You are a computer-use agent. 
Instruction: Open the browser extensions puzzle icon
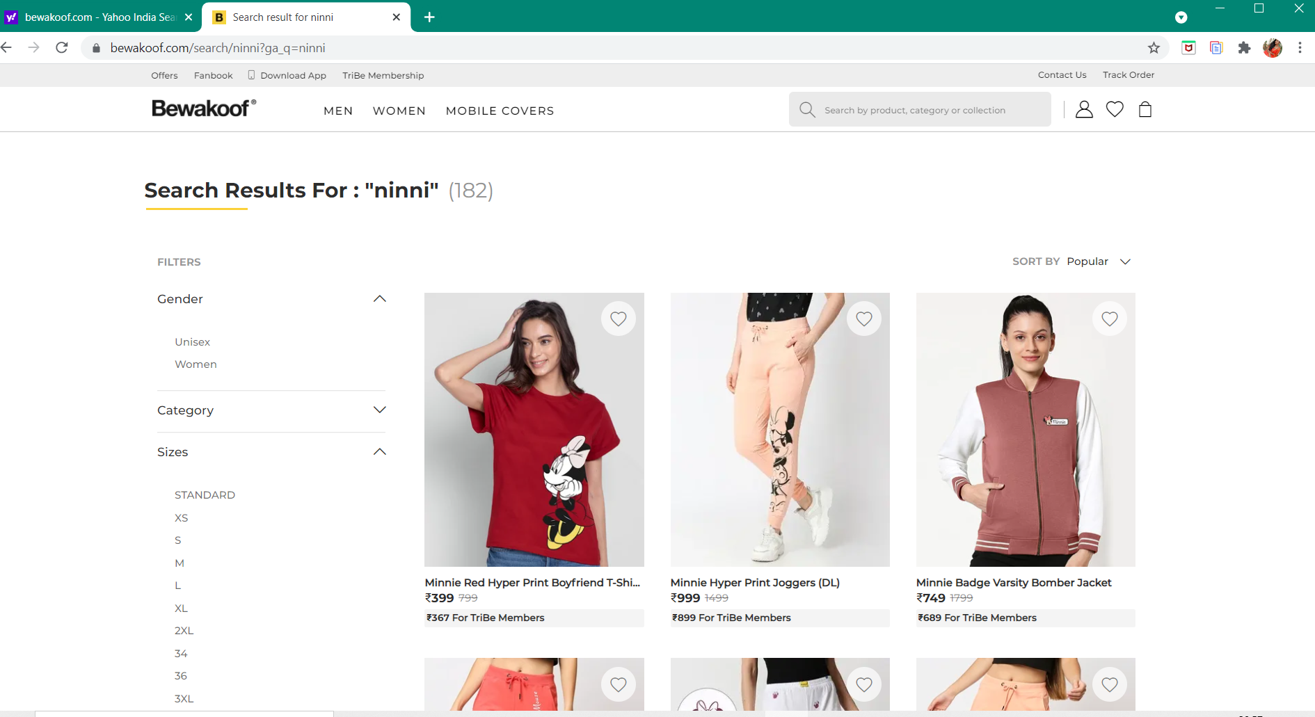(x=1244, y=48)
